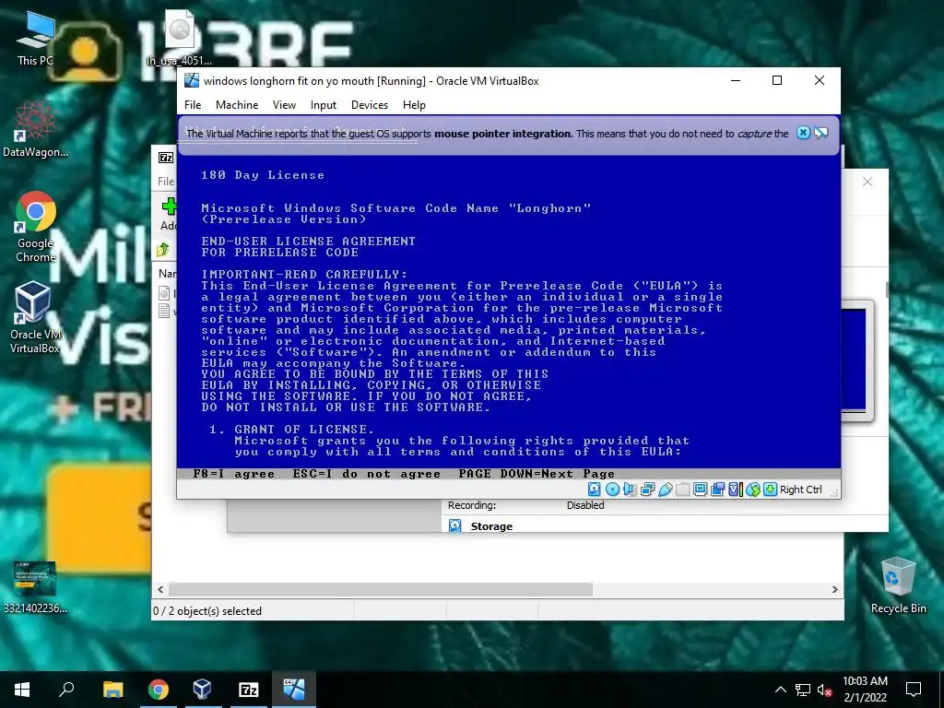Click the 'F8=I agree' text in the guest screen

233,474
